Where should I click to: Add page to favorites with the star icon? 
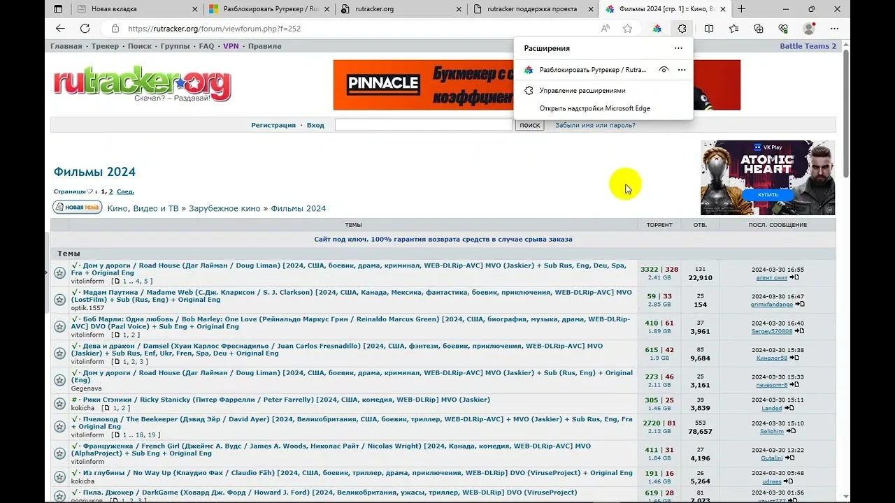pyautogui.click(x=628, y=29)
